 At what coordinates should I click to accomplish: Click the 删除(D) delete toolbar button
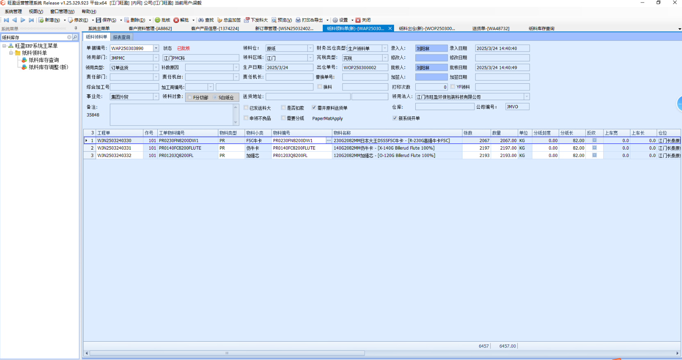[x=135, y=20]
